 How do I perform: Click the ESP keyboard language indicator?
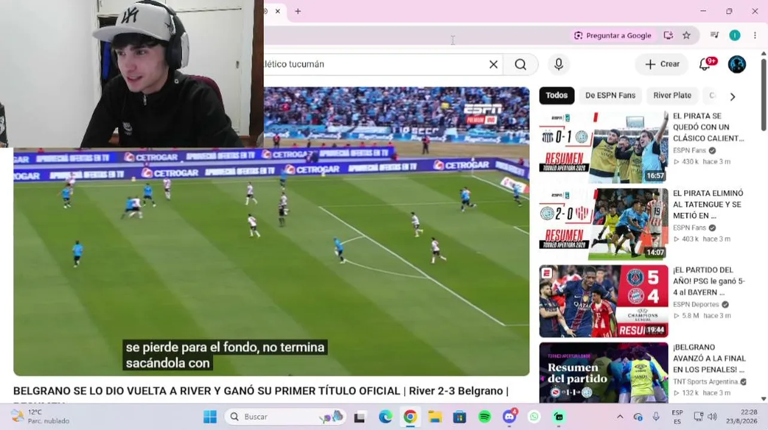(677, 416)
